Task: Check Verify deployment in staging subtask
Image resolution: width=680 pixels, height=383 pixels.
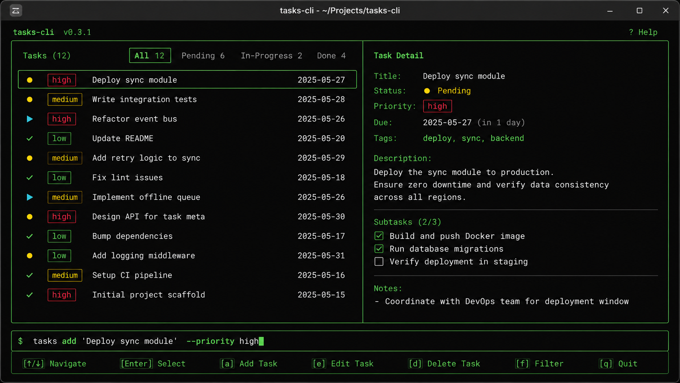Action: (379, 262)
